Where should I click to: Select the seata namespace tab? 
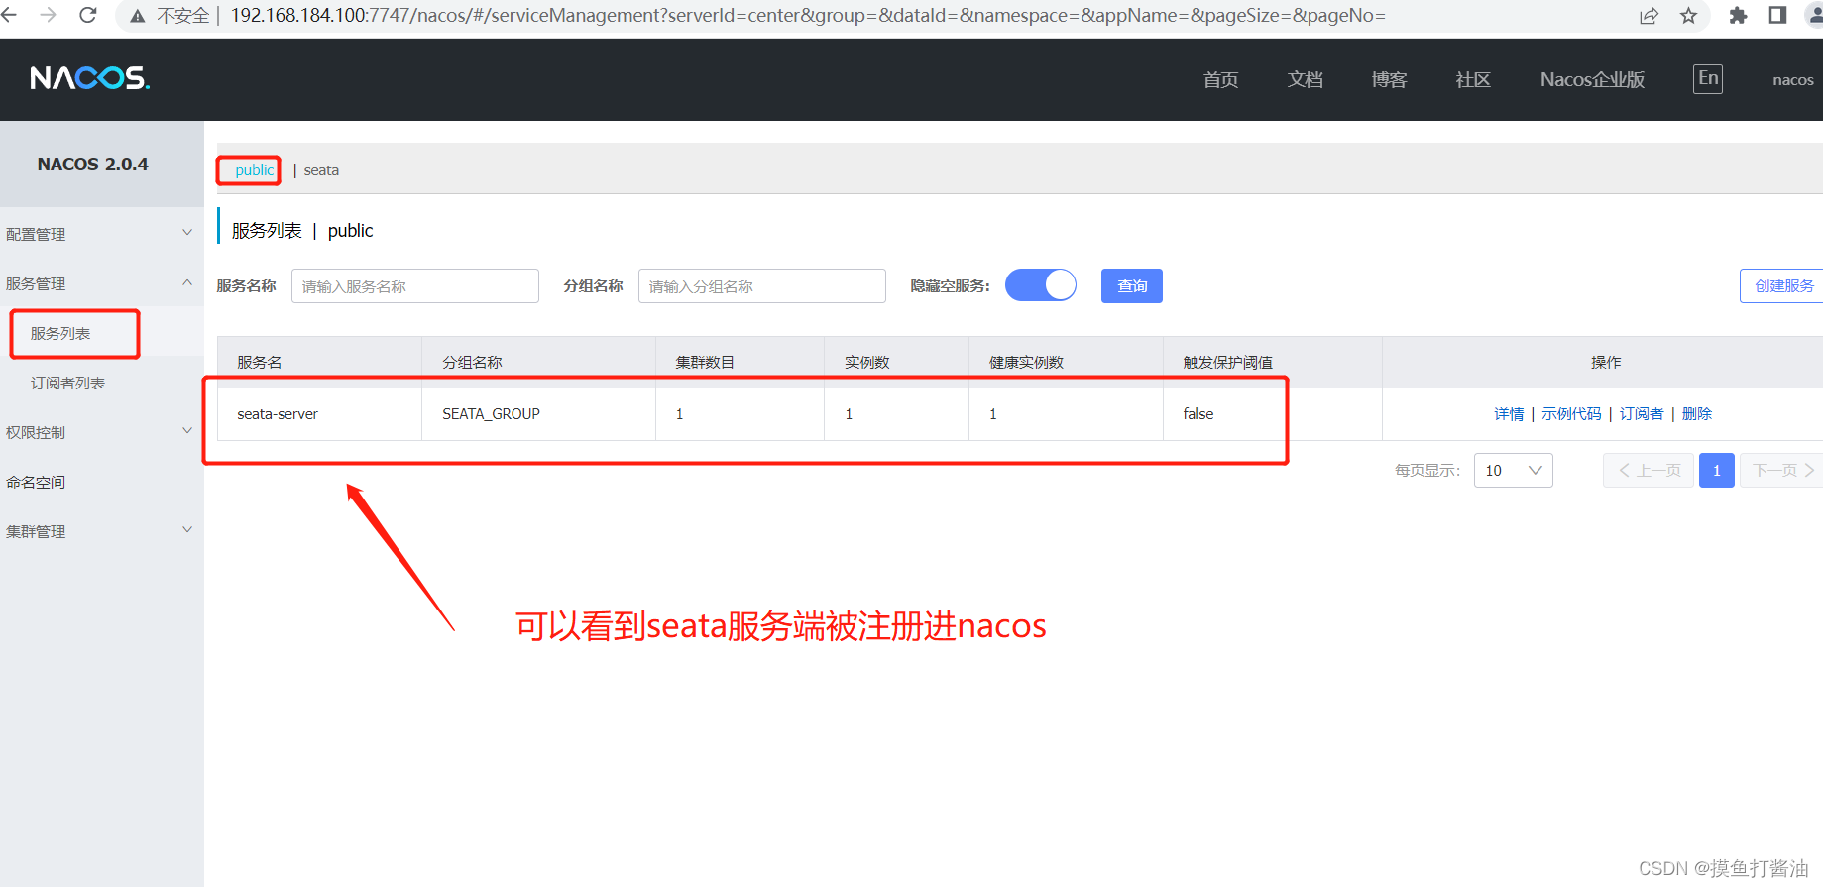(x=321, y=170)
